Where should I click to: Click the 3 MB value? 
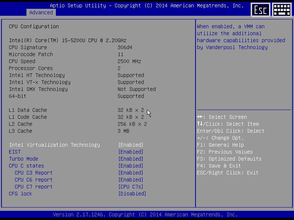pyautogui.click(x=123, y=131)
